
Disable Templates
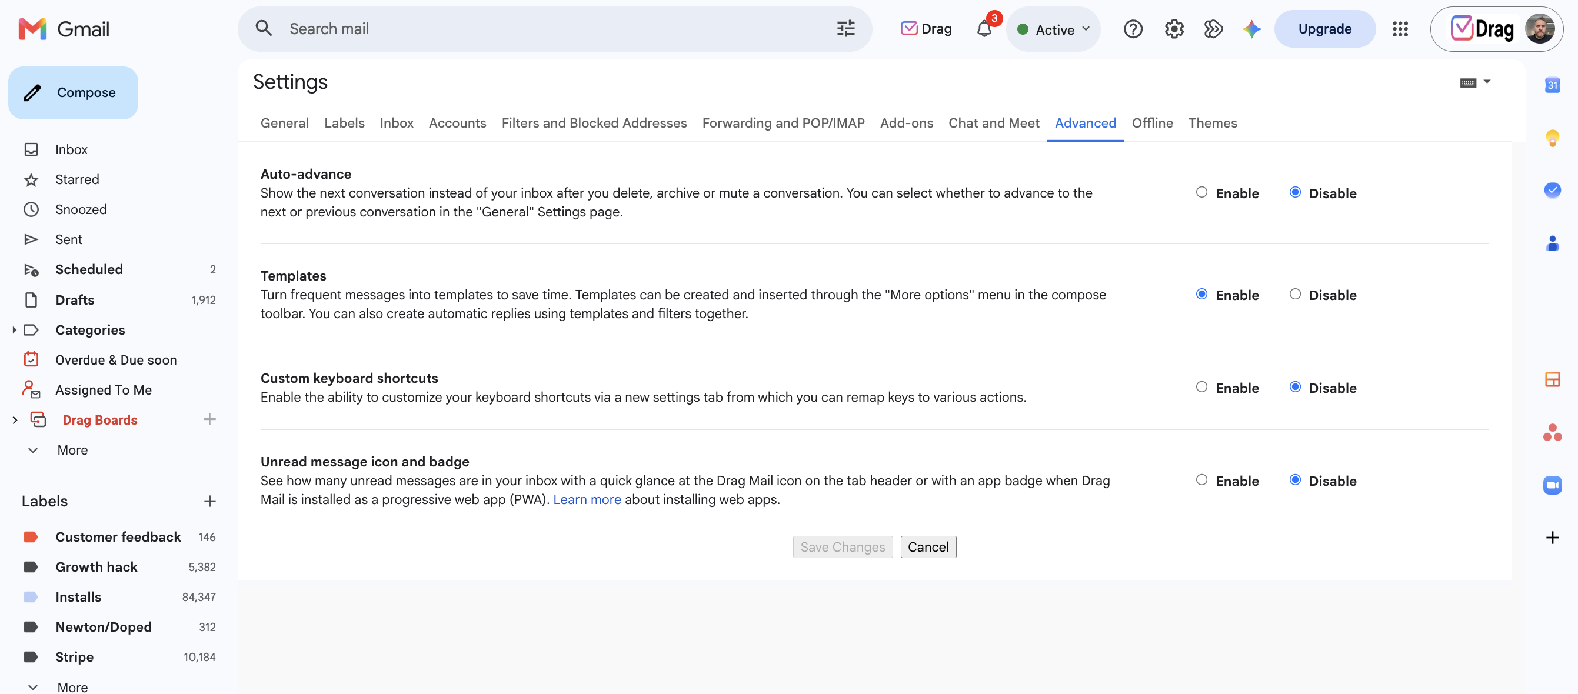pos(1294,294)
